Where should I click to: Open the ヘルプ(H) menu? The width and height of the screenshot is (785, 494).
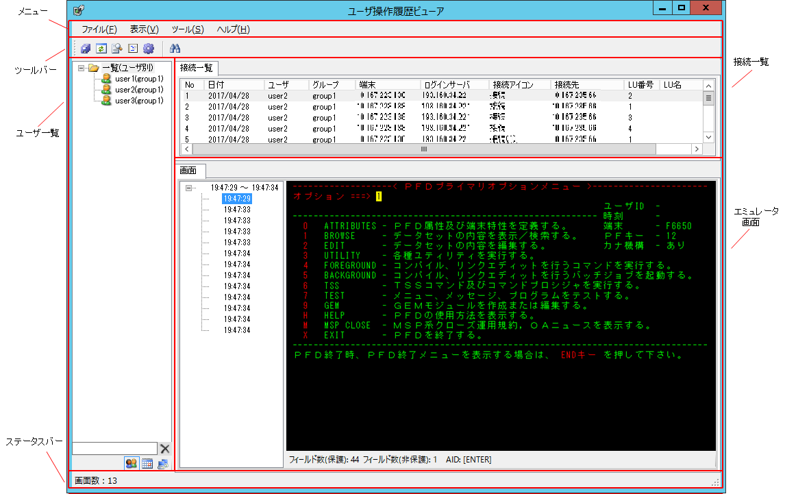[234, 29]
